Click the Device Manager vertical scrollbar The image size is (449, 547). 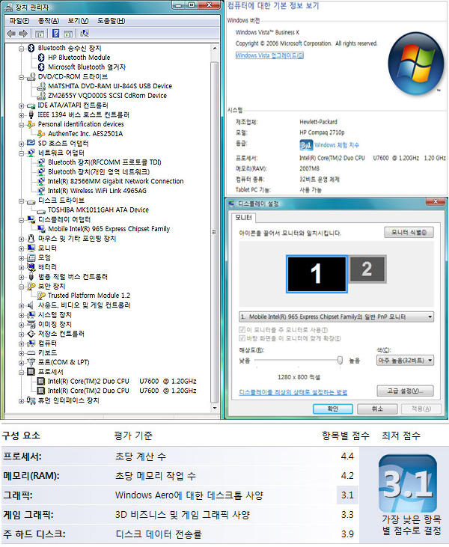(x=215, y=230)
